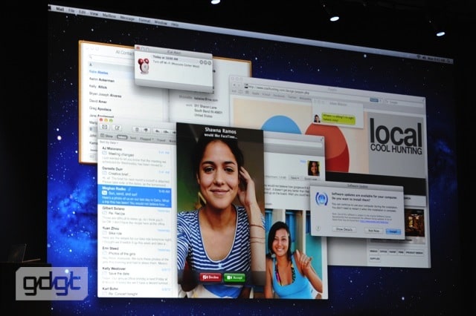Click the help question mark in Software Update
Viewport: 476px width, 316px height.
(x=318, y=228)
